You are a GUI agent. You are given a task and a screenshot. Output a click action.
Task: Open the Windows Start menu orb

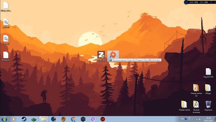(x=4, y=119)
